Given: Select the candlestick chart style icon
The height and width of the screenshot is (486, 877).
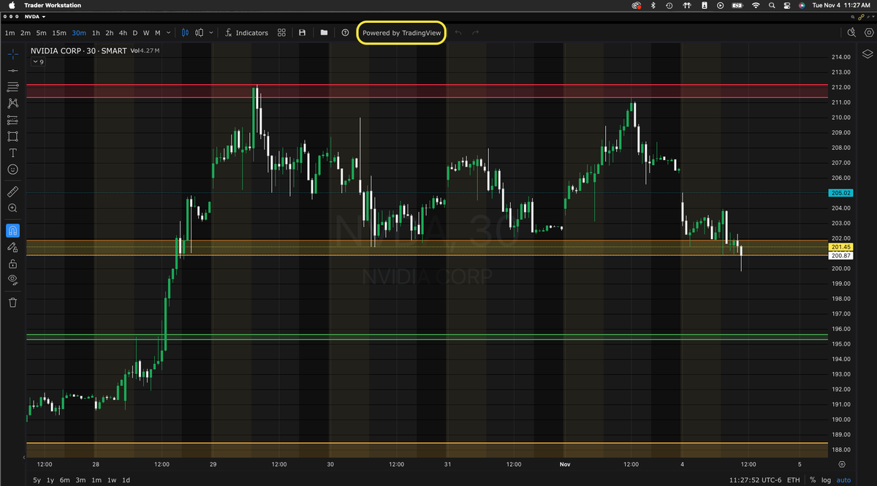Looking at the screenshot, I should pyautogui.click(x=185, y=33).
